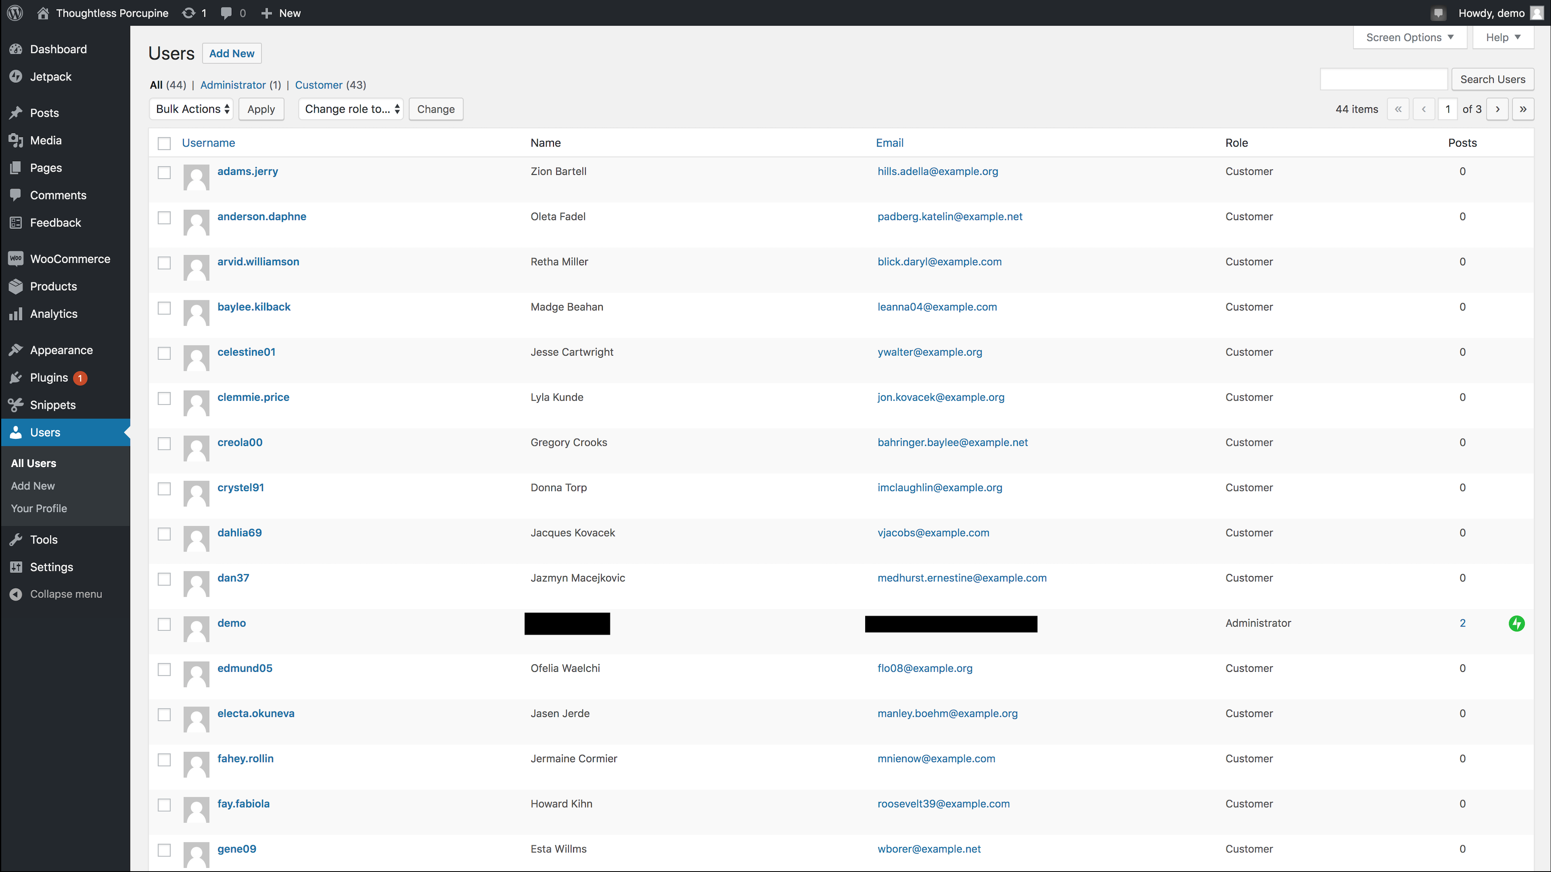
Task: Go to next page of users
Action: pyautogui.click(x=1497, y=109)
